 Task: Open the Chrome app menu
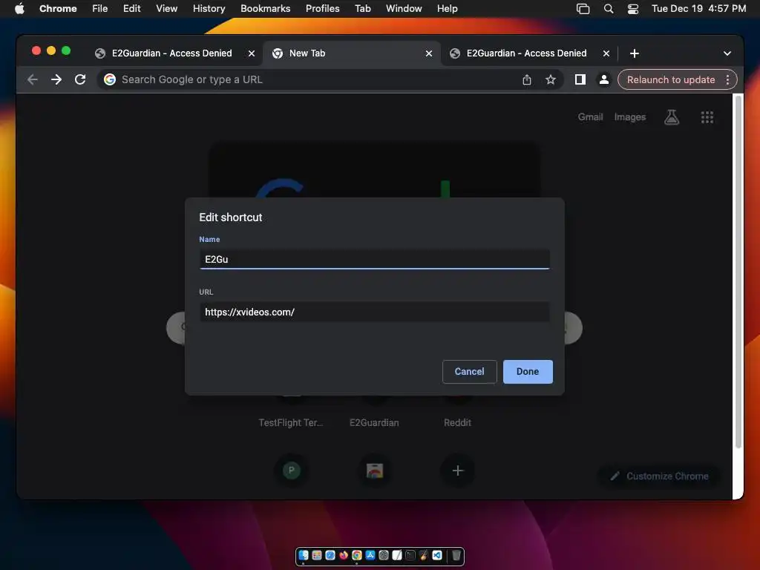pyautogui.click(x=58, y=8)
